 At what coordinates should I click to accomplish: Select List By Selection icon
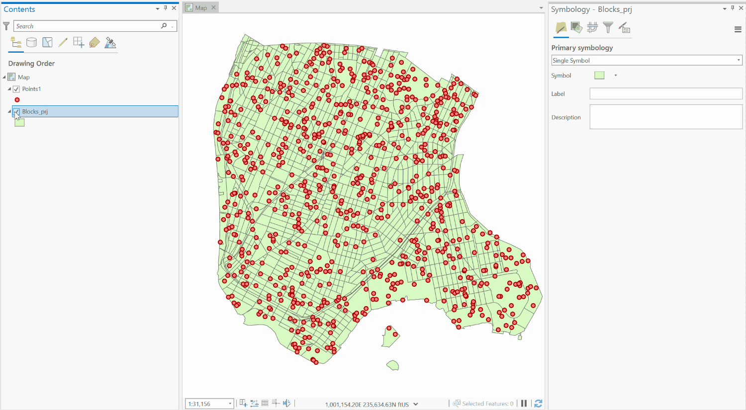point(47,43)
